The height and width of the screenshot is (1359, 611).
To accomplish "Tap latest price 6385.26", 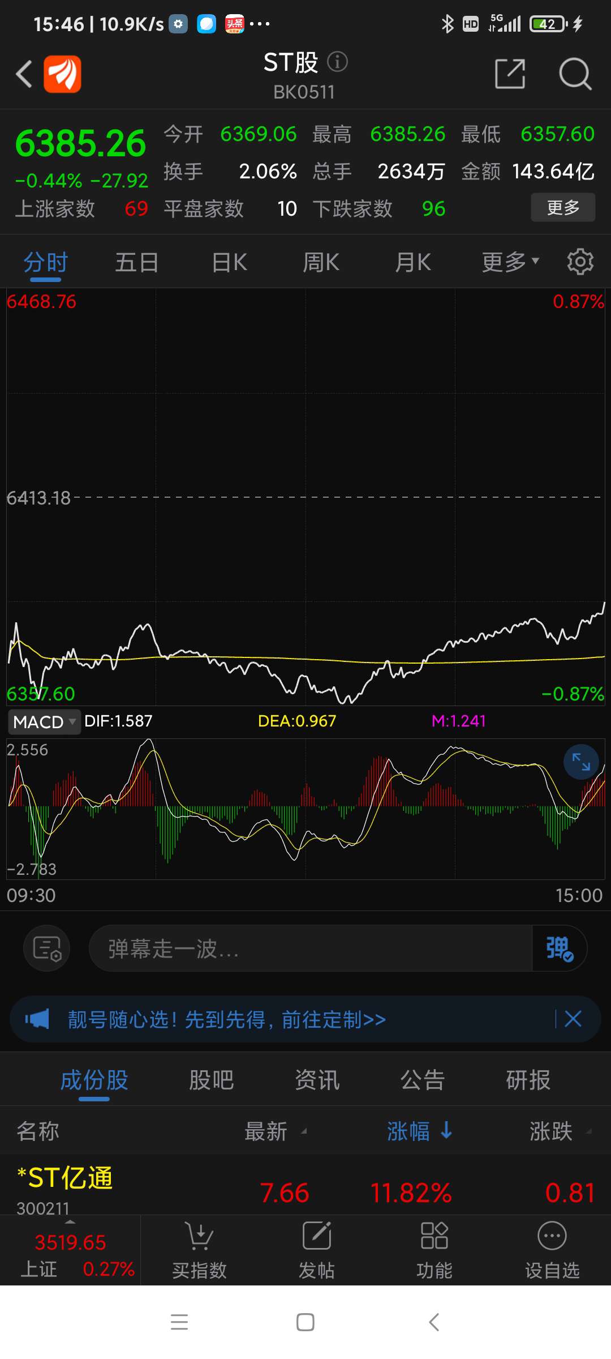I will pyautogui.click(x=80, y=143).
